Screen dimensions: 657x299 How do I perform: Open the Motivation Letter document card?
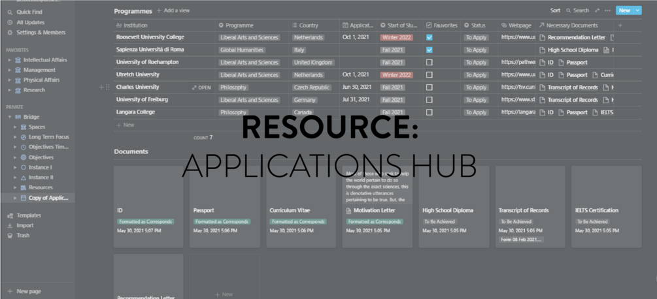click(x=377, y=206)
